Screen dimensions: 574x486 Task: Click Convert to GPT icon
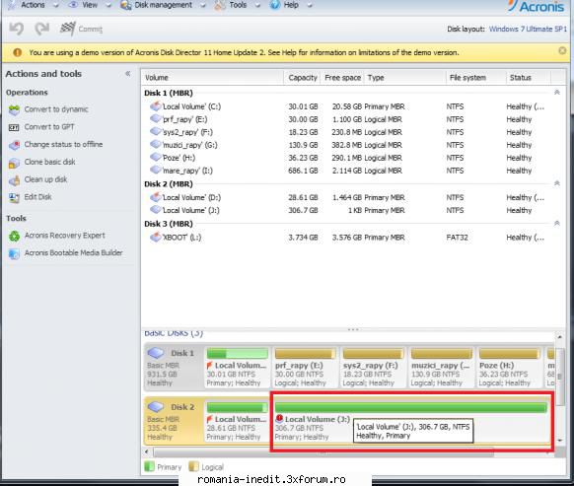click(14, 127)
